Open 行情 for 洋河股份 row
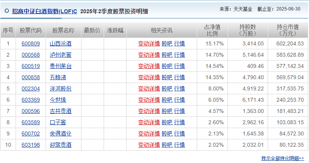Image resolution: width=309 pixels, height=163 pixels. pos(180,88)
